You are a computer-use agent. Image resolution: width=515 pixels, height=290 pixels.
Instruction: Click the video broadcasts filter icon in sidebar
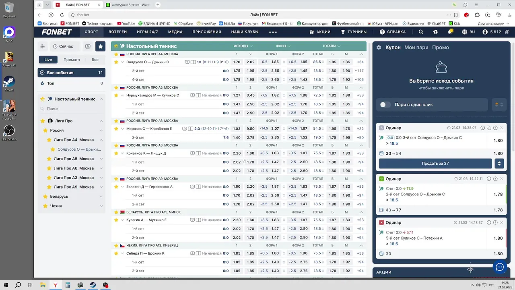(x=88, y=46)
